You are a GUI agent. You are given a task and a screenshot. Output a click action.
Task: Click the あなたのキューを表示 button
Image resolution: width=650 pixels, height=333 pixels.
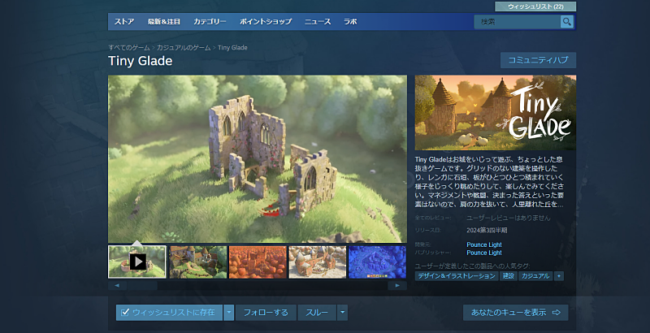pyautogui.click(x=515, y=312)
